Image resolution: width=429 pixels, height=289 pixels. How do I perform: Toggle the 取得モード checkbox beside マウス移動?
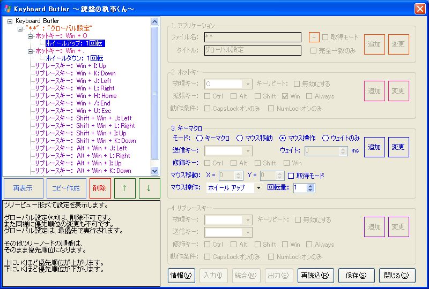(291, 176)
